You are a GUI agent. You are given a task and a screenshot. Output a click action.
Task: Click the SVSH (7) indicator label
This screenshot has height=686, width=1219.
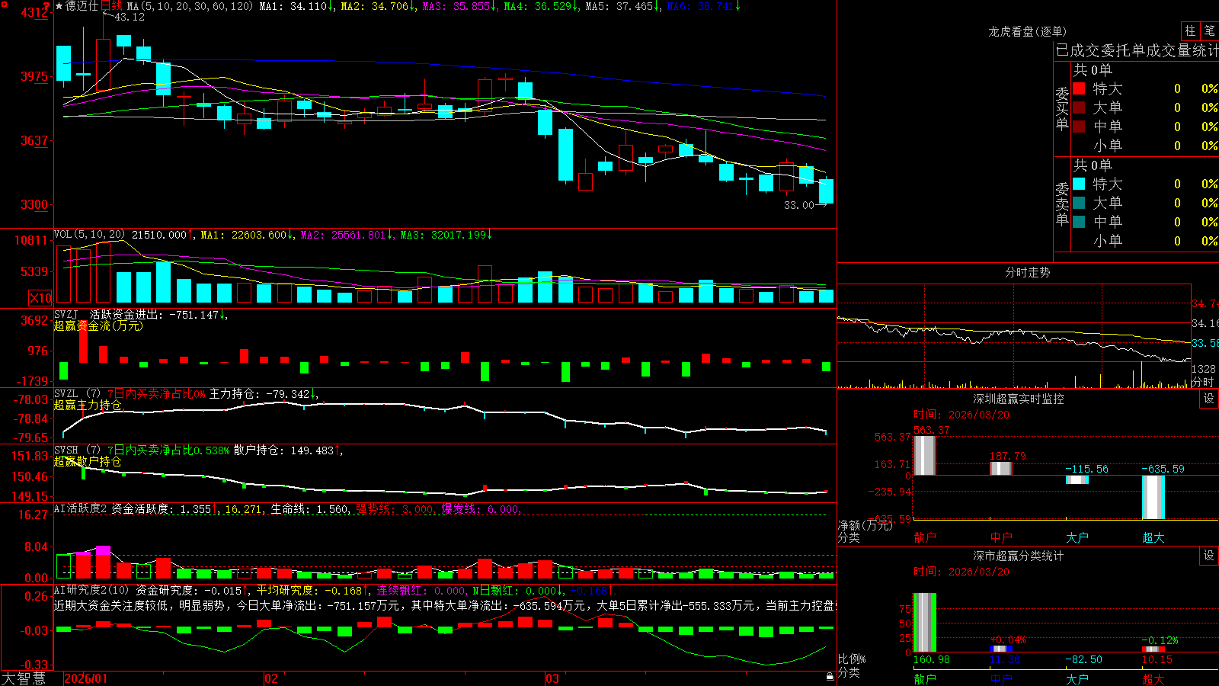point(77,450)
